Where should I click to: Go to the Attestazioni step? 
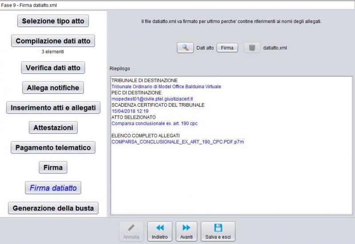pos(53,128)
